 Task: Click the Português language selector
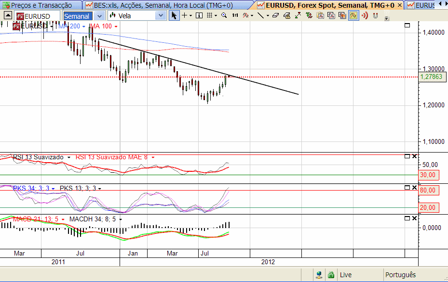pyautogui.click(x=401, y=275)
